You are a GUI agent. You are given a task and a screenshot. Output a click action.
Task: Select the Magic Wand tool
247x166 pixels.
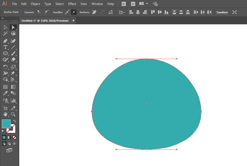(5, 34)
